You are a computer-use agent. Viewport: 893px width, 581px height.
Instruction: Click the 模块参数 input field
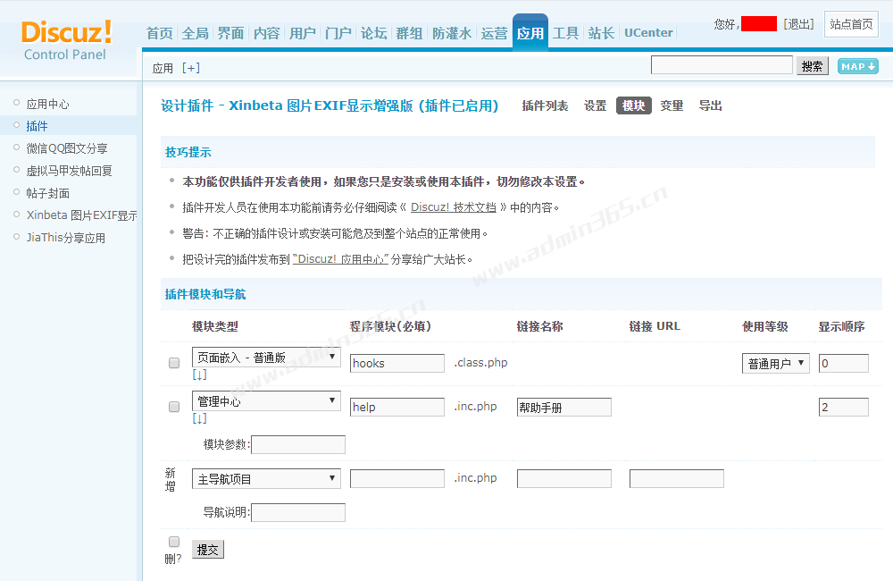pos(298,445)
